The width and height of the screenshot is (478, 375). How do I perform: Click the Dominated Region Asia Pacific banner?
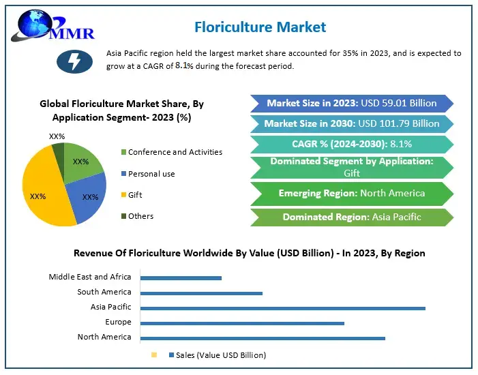click(x=352, y=217)
